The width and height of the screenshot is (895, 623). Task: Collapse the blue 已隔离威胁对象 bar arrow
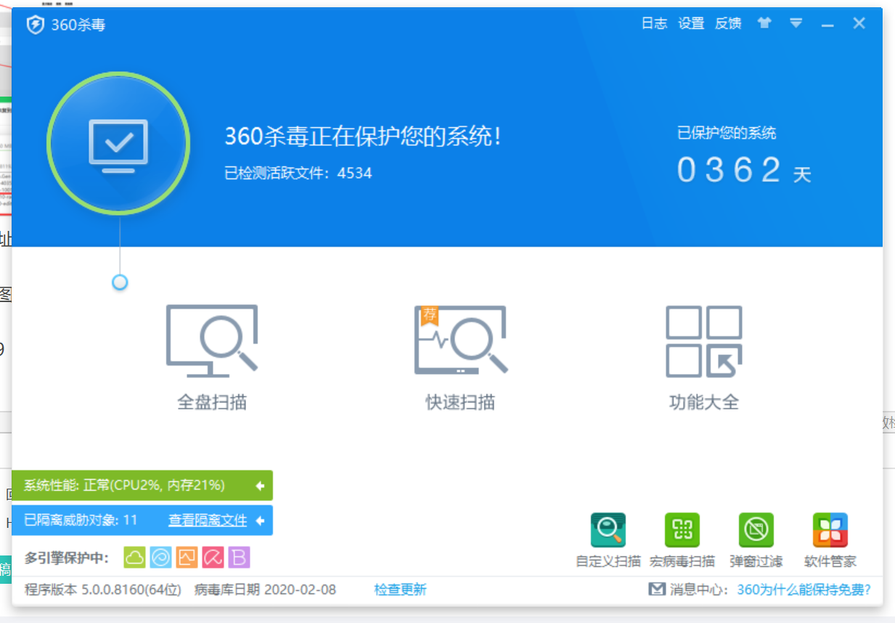tap(260, 521)
